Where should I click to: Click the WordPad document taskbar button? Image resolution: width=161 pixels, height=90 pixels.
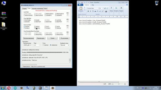click(x=46, y=88)
